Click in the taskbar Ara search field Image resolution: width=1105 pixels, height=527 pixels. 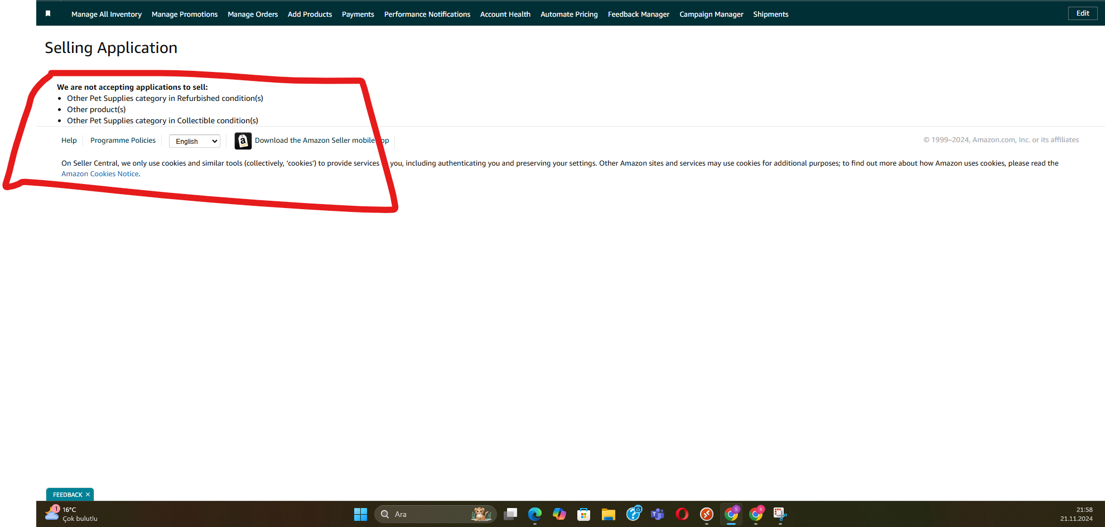[x=435, y=514]
